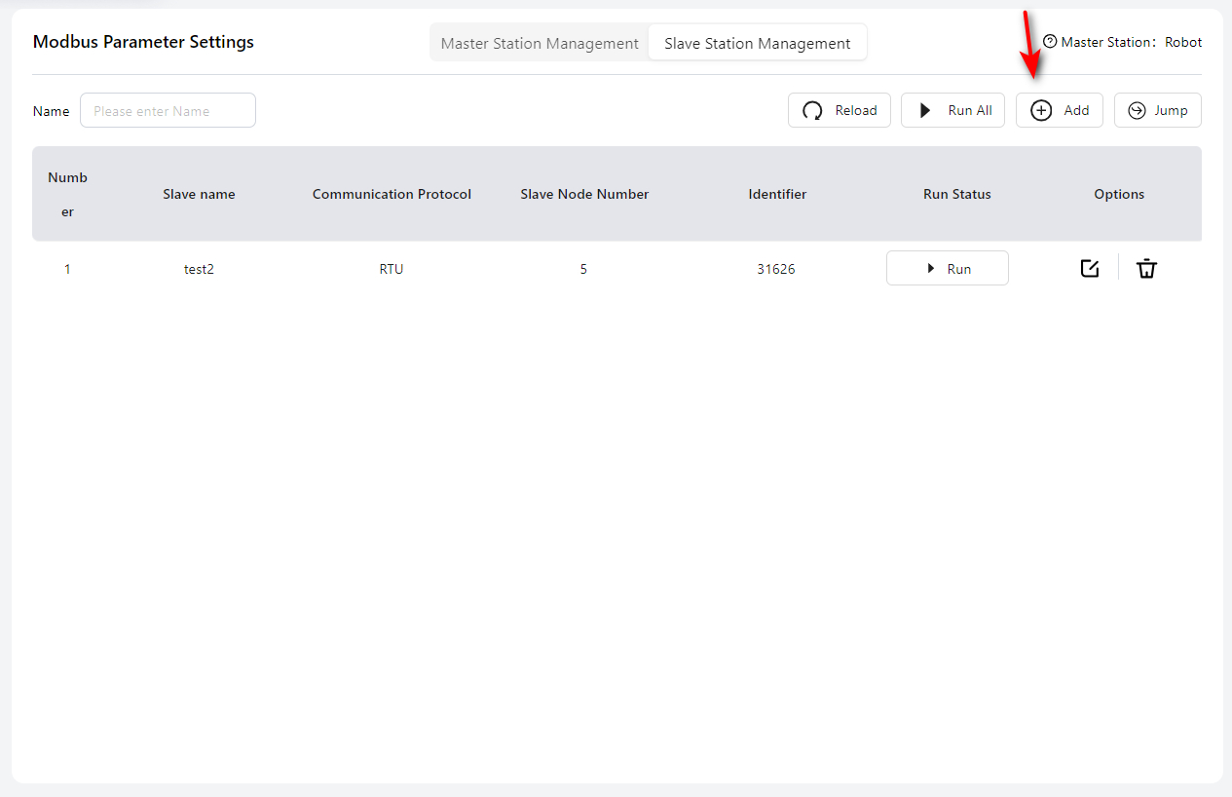This screenshot has width=1232, height=797.
Task: Reload the slave station list
Action: tap(839, 110)
